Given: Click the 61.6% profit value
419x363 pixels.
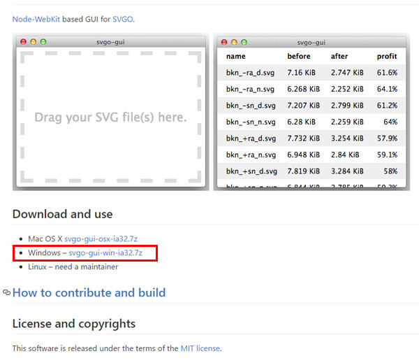Looking at the screenshot, I should (x=387, y=73).
